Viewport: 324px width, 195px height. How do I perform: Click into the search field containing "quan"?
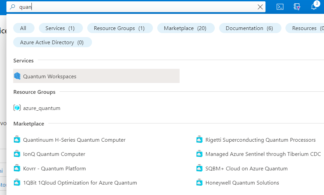click(135, 7)
